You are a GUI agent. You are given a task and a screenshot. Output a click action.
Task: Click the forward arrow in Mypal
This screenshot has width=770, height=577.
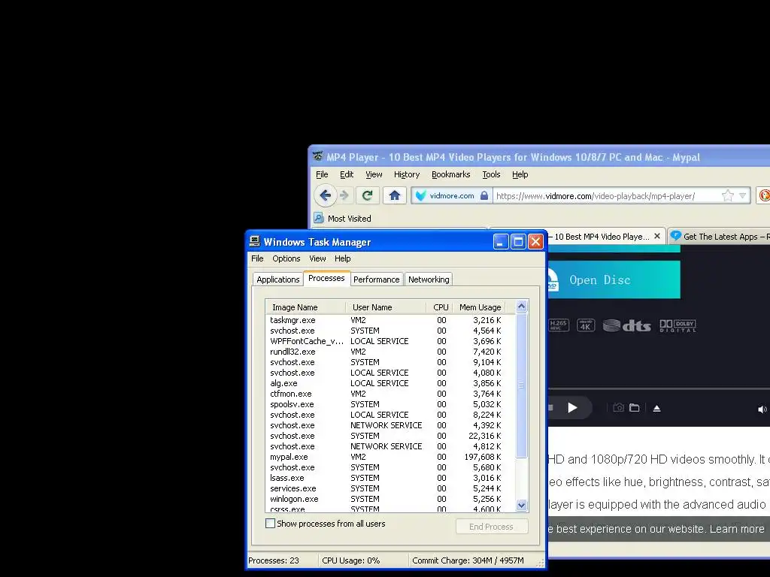click(x=344, y=195)
